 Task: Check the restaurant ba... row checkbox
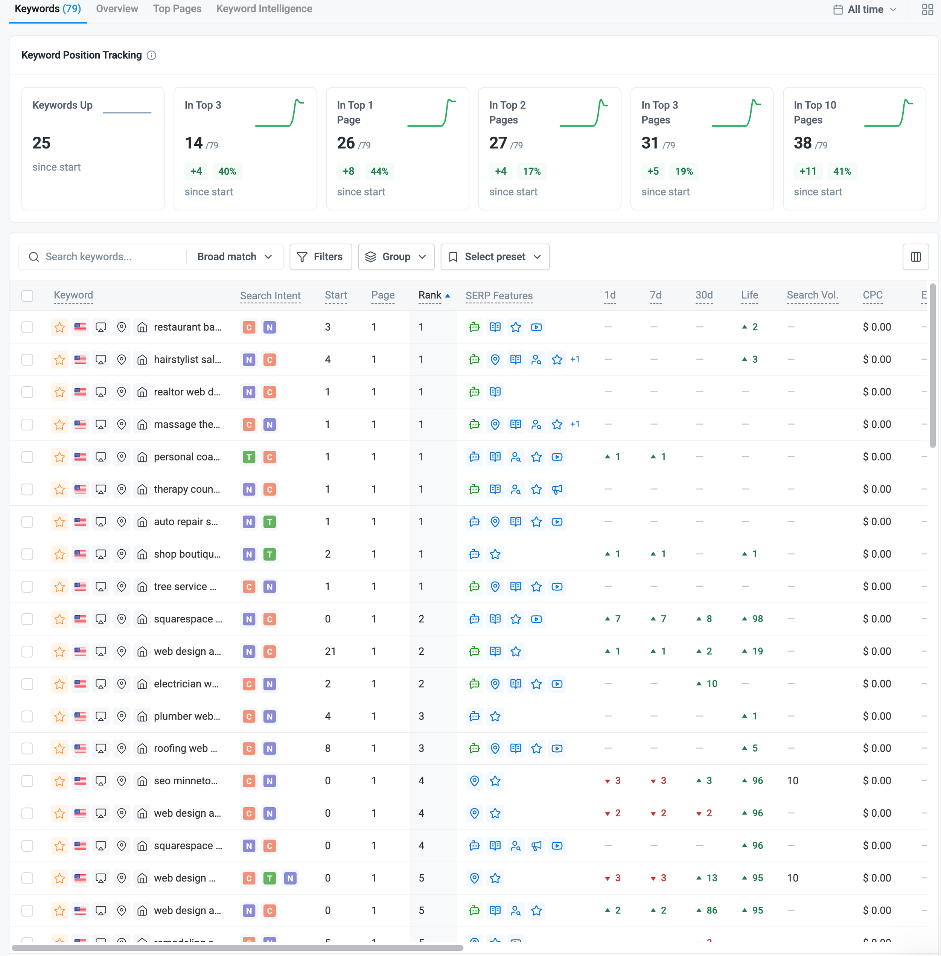click(27, 327)
